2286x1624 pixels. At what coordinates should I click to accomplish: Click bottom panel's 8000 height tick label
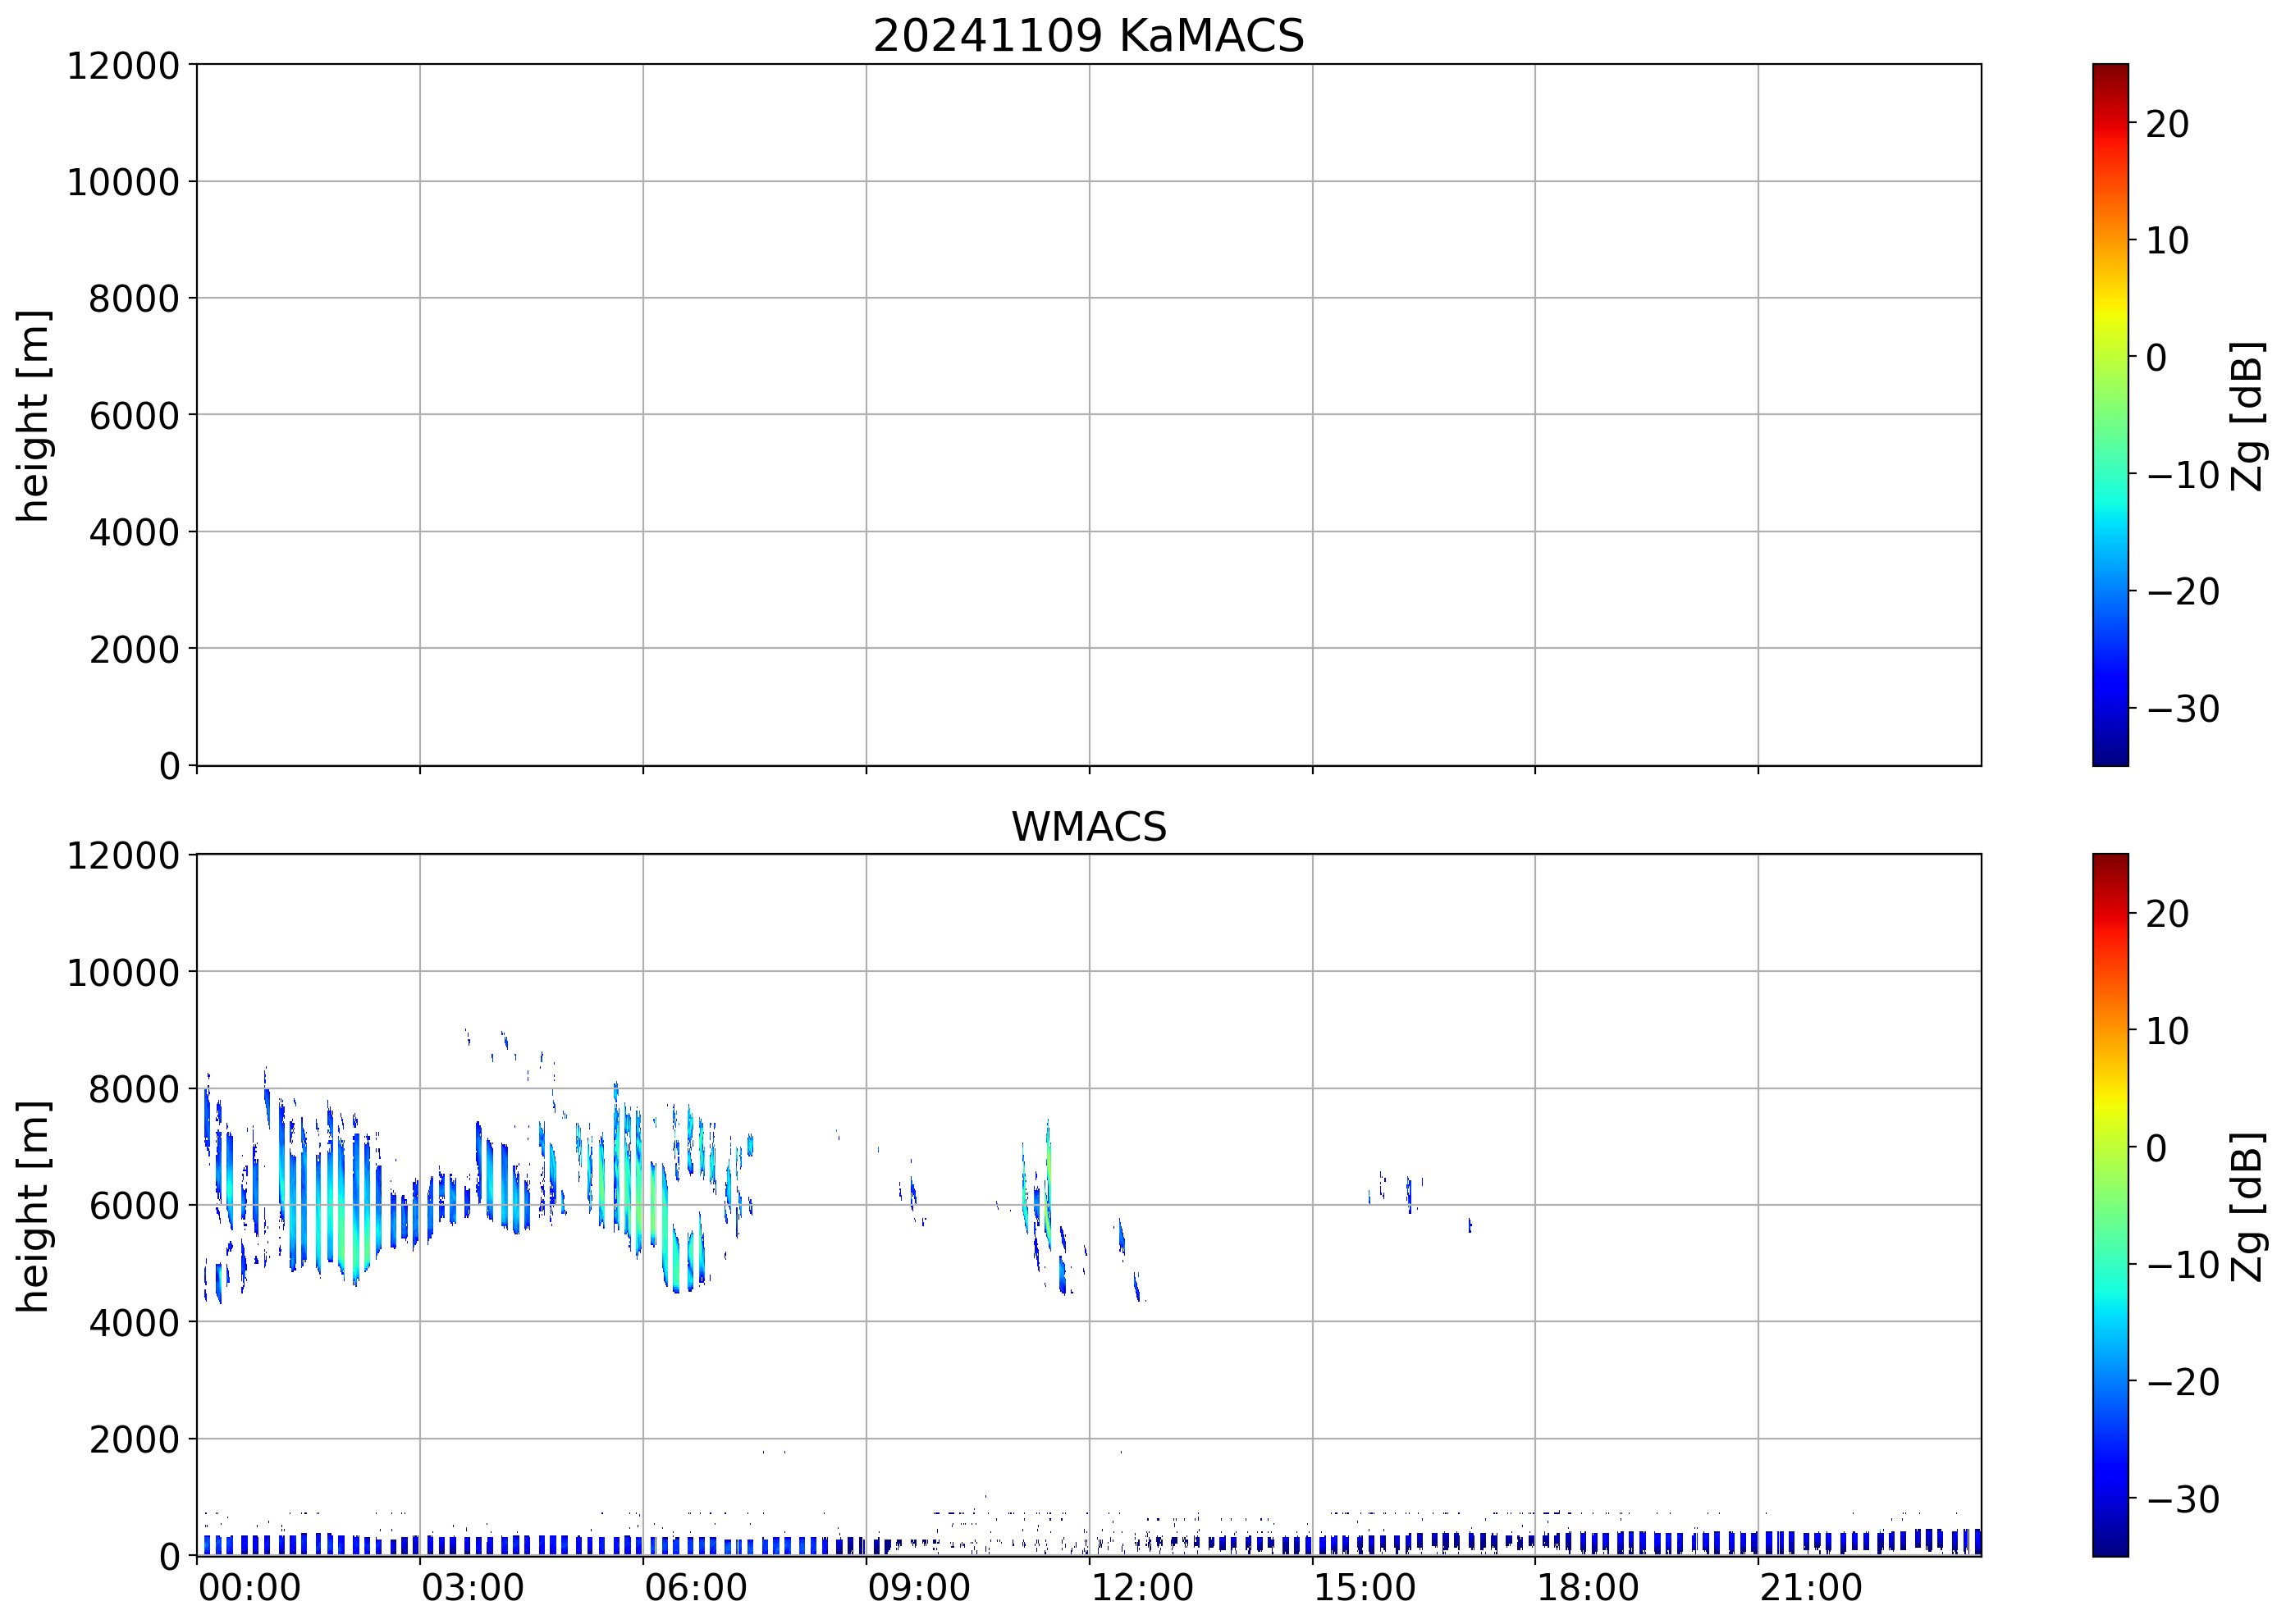pyautogui.click(x=133, y=1089)
